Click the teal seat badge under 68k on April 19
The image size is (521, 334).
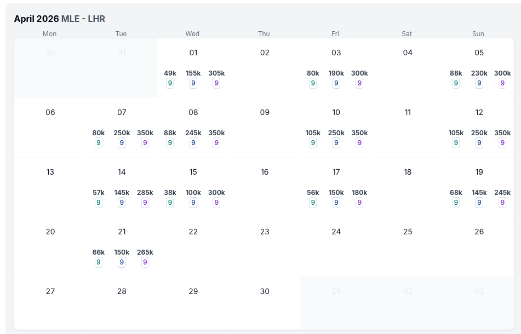[456, 203]
